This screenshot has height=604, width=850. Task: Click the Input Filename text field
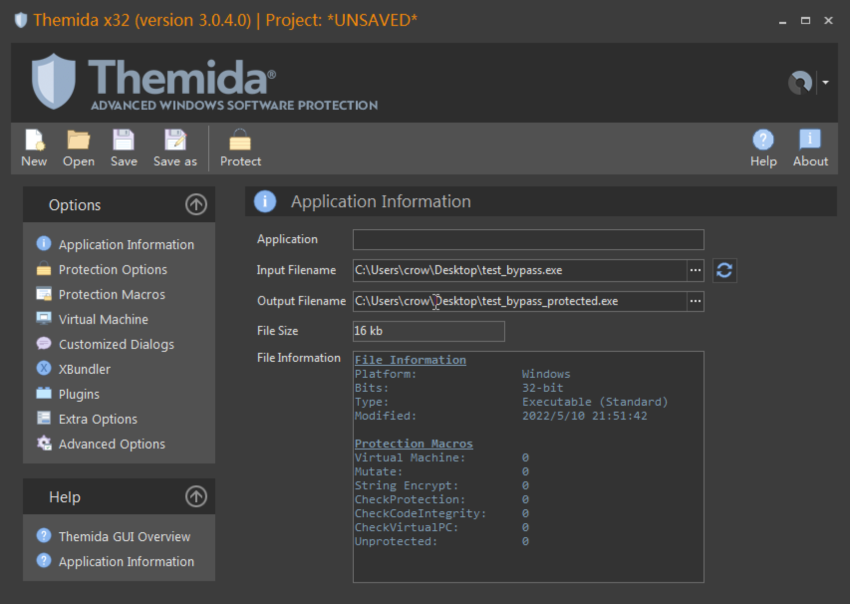pyautogui.click(x=520, y=270)
